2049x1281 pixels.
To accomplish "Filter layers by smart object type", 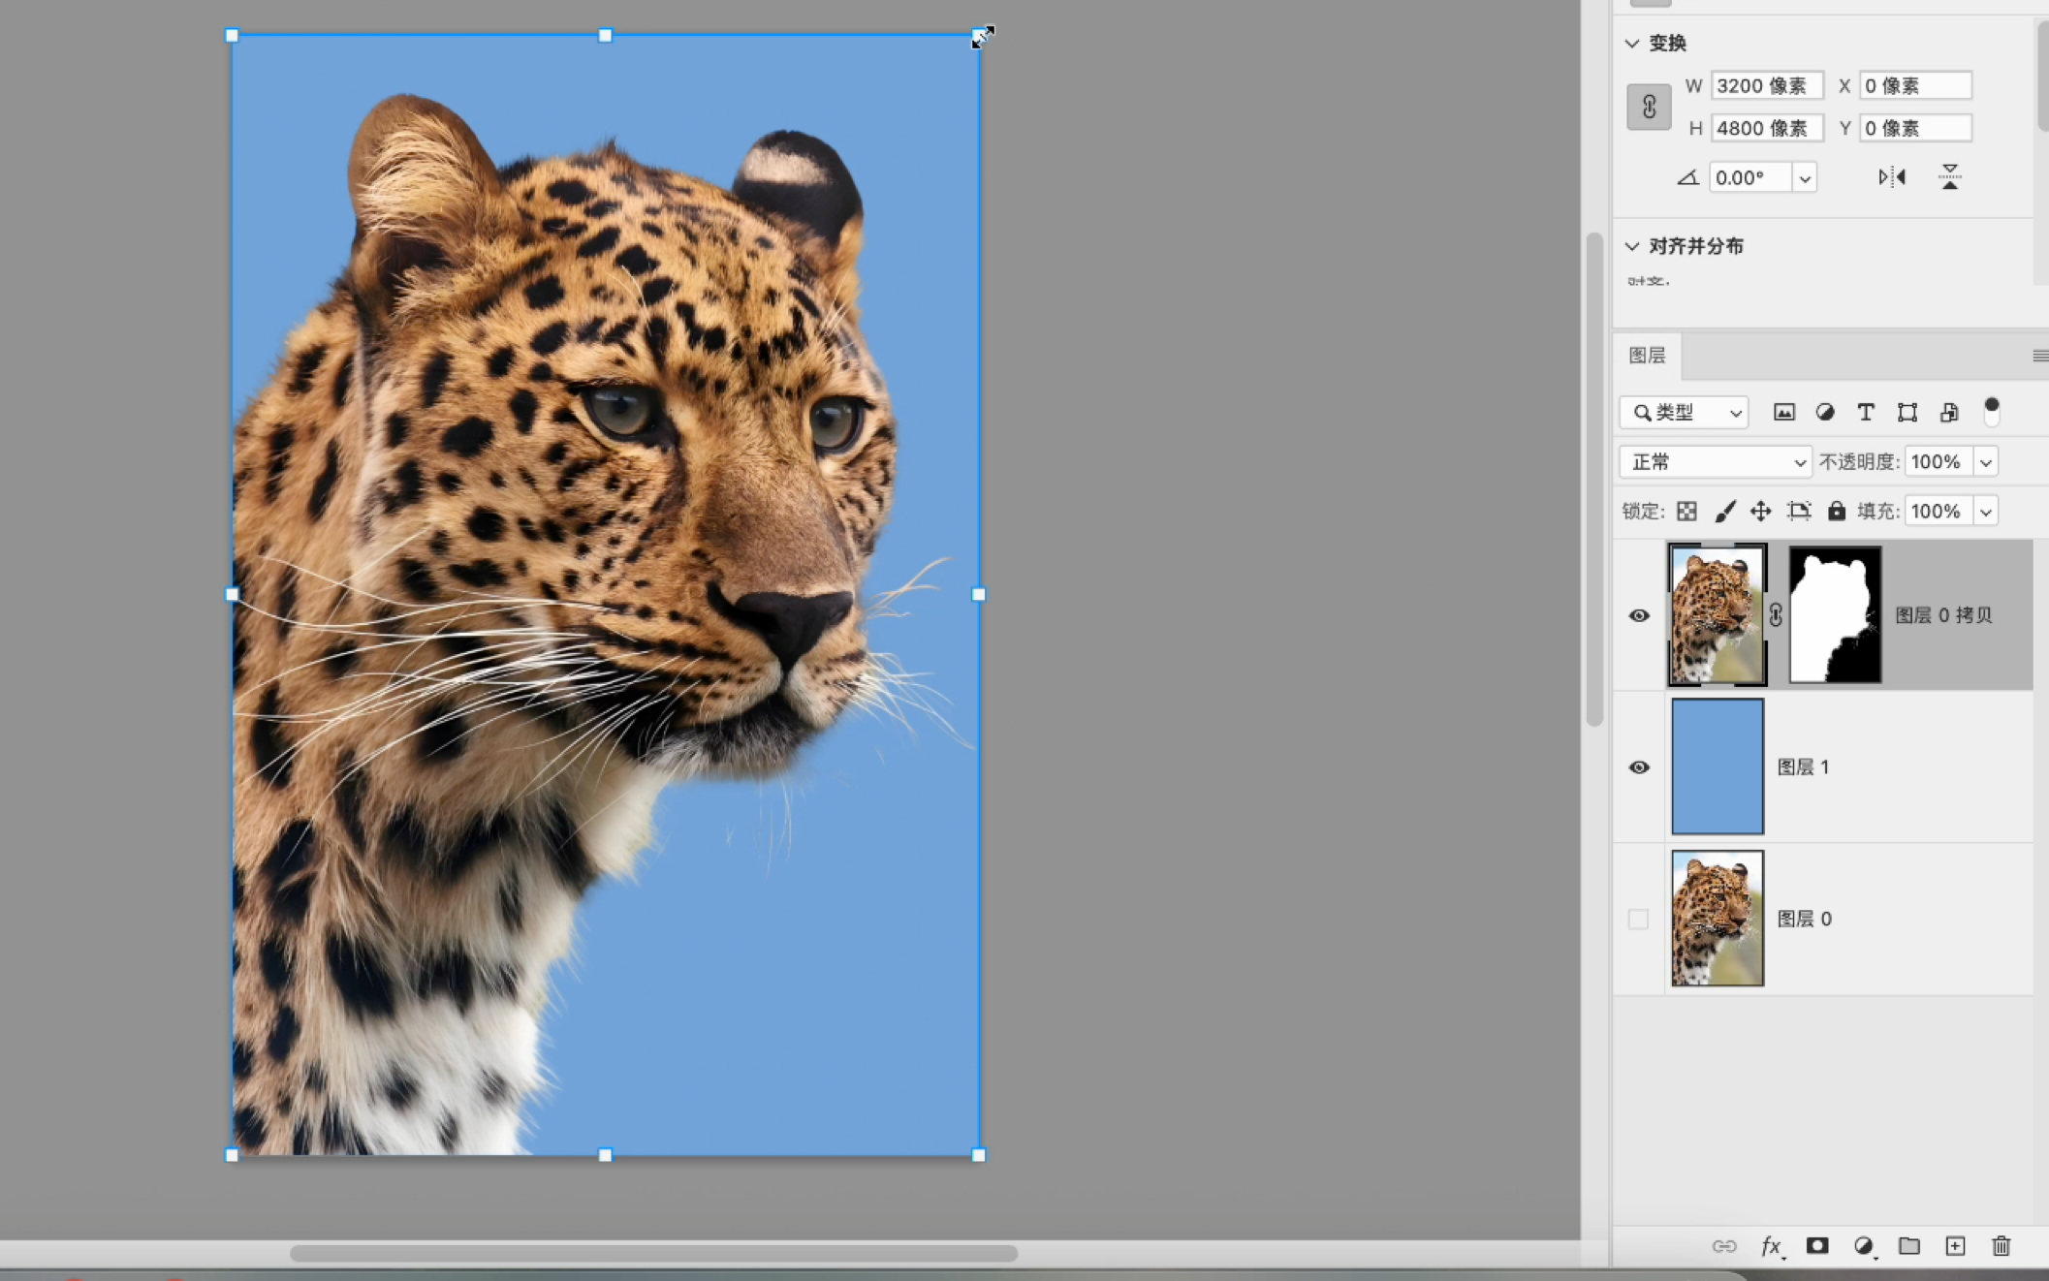I will point(1949,412).
